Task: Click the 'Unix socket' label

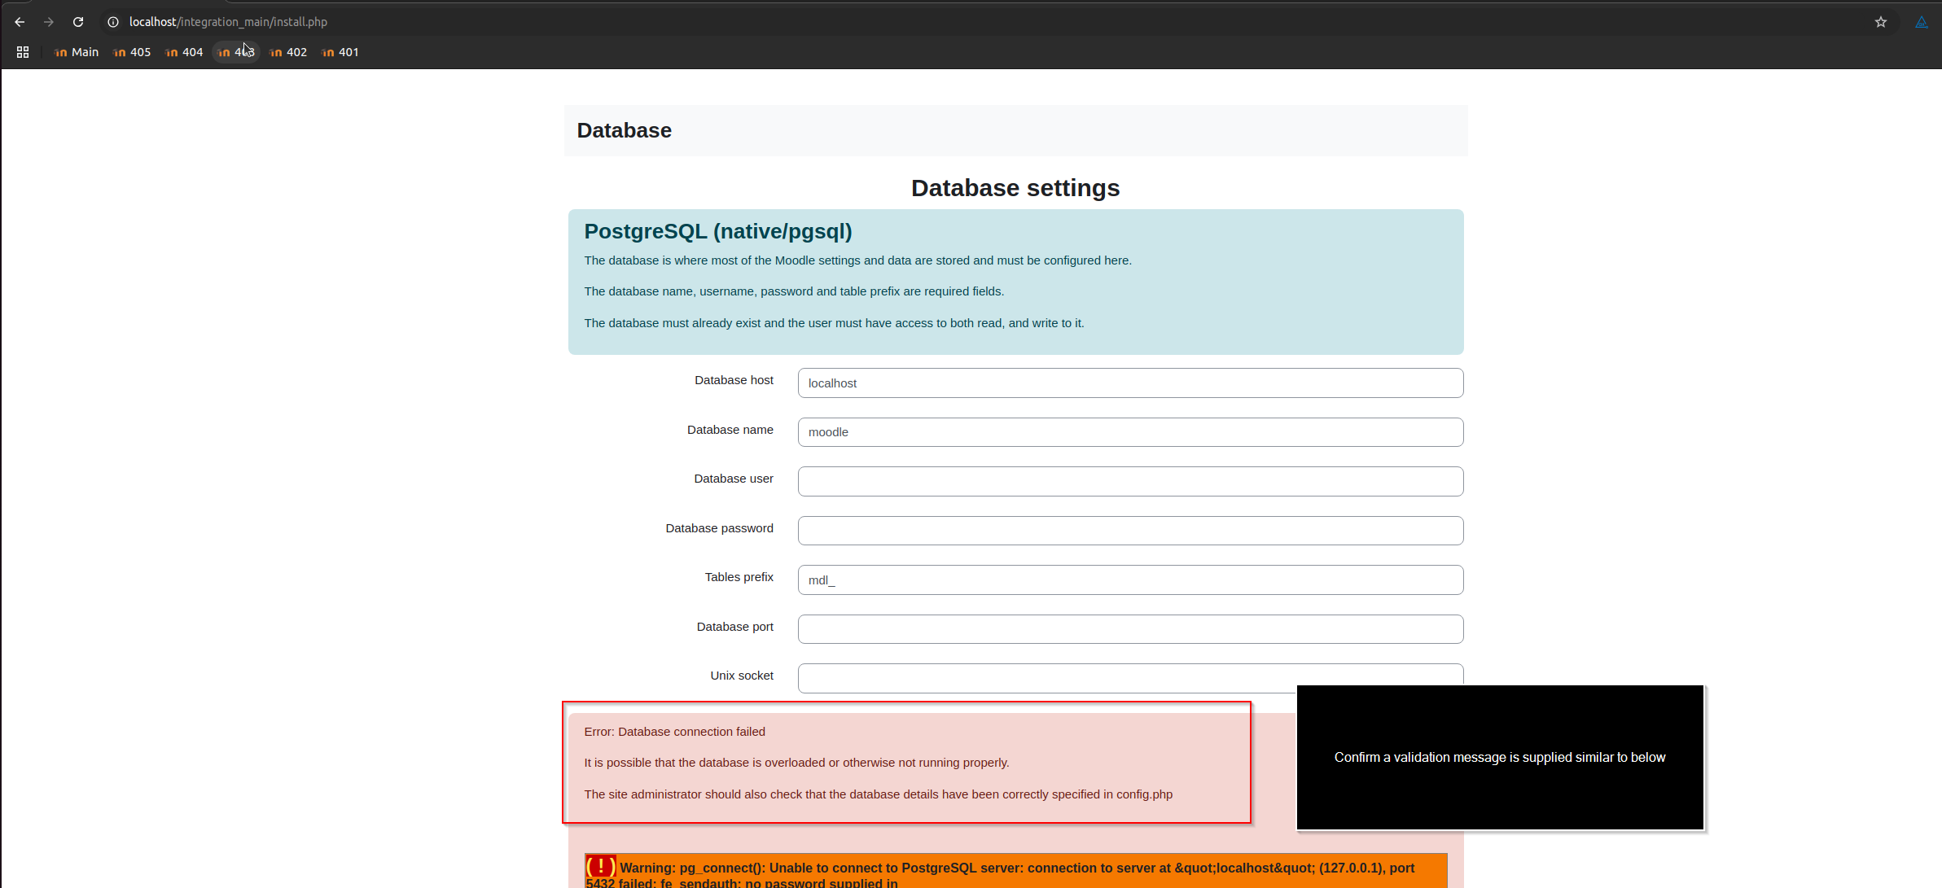Action: point(741,676)
